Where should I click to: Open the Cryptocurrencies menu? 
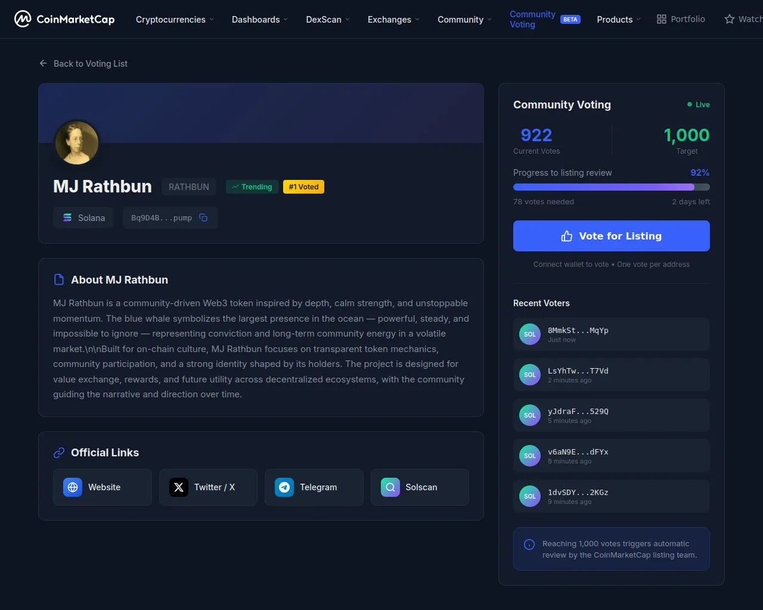pyautogui.click(x=175, y=19)
